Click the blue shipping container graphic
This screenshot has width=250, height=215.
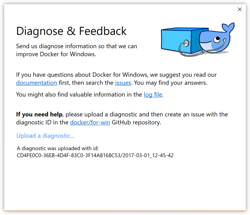180,41
